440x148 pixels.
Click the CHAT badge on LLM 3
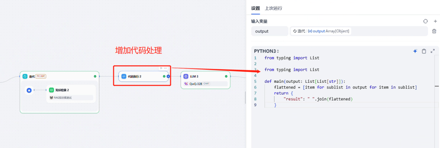(x=206, y=84)
